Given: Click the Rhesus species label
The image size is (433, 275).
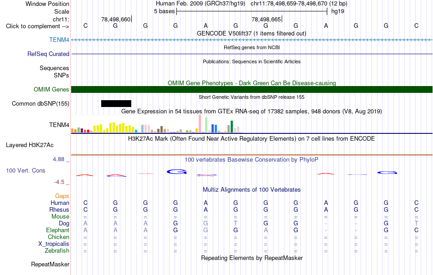Looking at the screenshot, I should (x=59, y=209).
